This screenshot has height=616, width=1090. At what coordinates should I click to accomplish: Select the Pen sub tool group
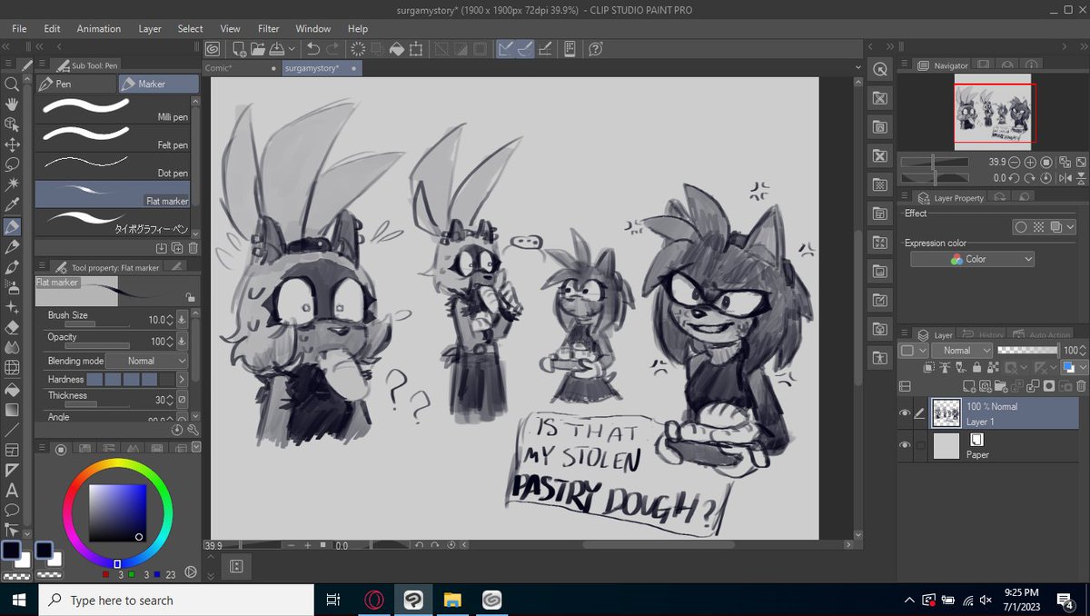tap(76, 84)
